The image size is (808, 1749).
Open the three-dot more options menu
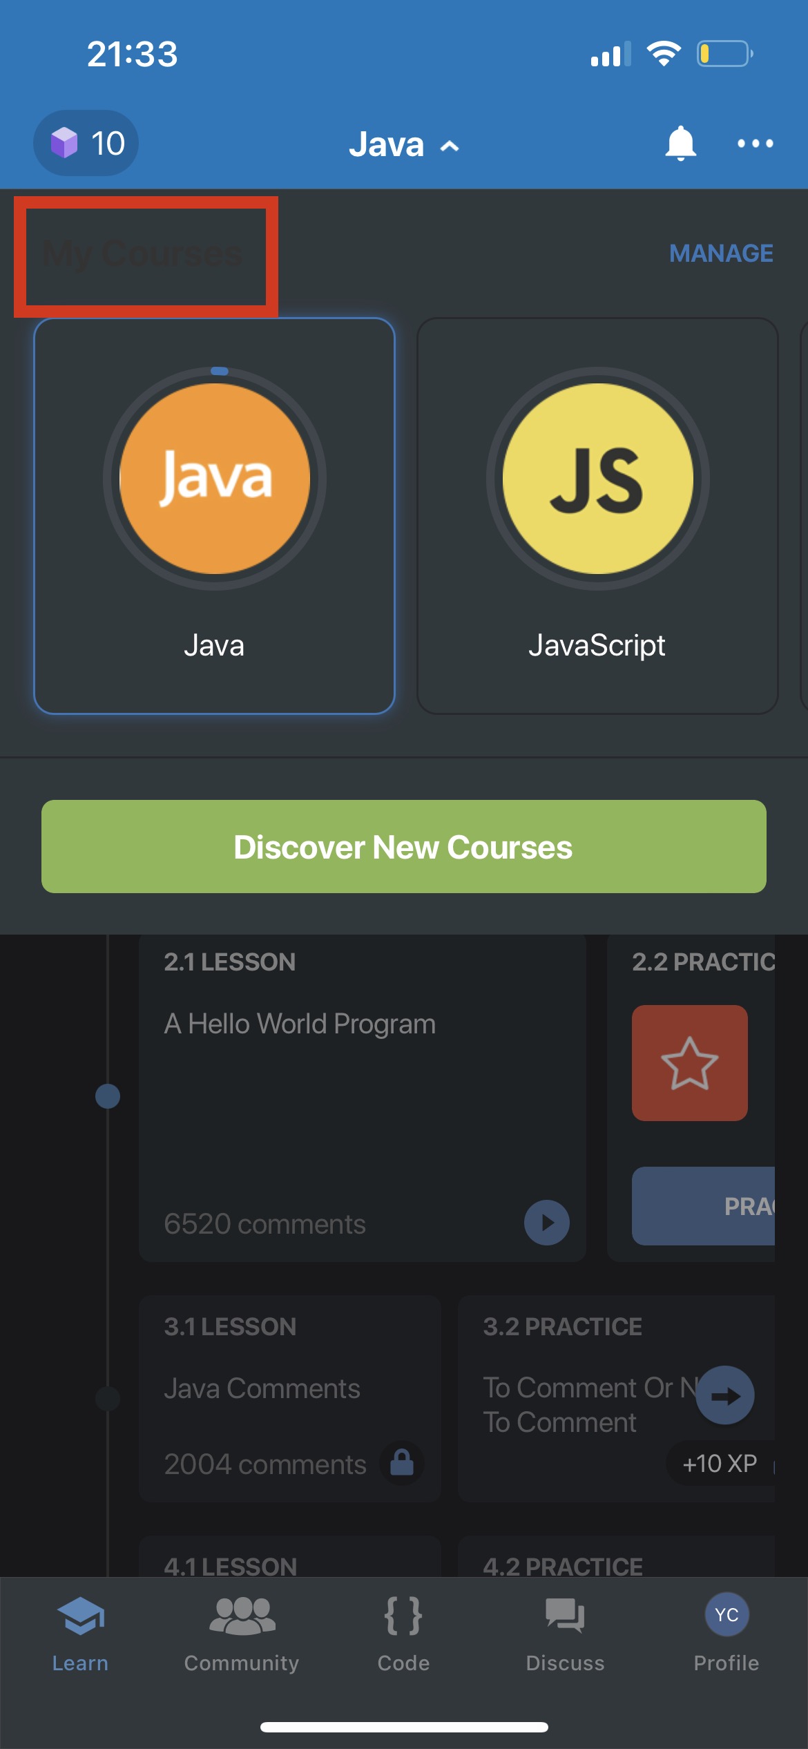click(x=755, y=144)
